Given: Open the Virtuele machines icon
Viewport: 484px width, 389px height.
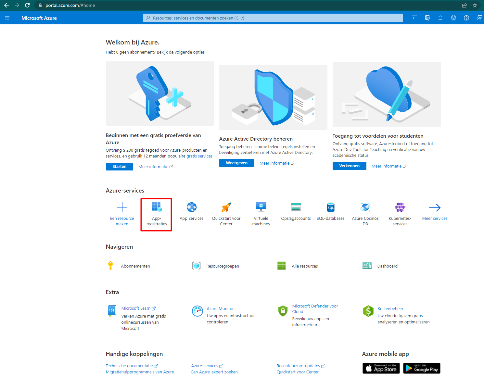Looking at the screenshot, I should (261, 207).
